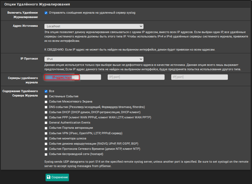Screen dimensions: 252x184
Task: Toggle События Протокола Сетевого Времени checkbox
Action: pos(46,149)
